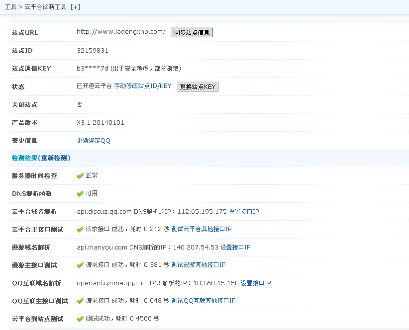Open the 测试云平台其他接口IP link
This screenshot has width=409, height=330.
pyautogui.click(x=202, y=229)
